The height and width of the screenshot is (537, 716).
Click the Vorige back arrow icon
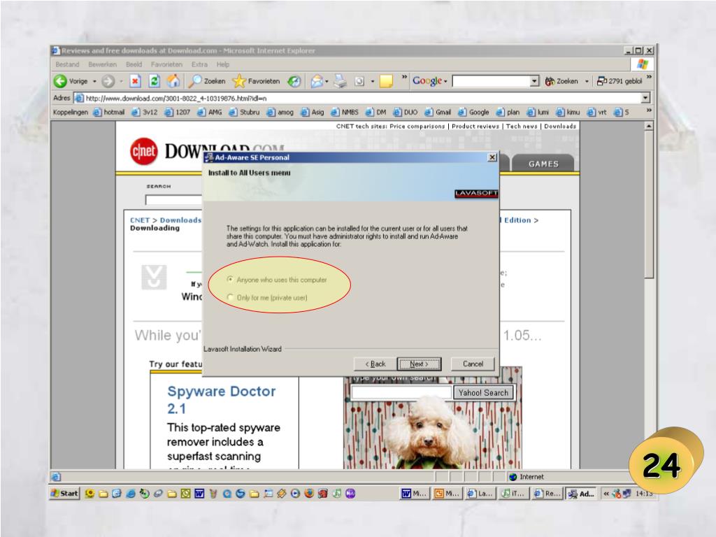click(60, 81)
